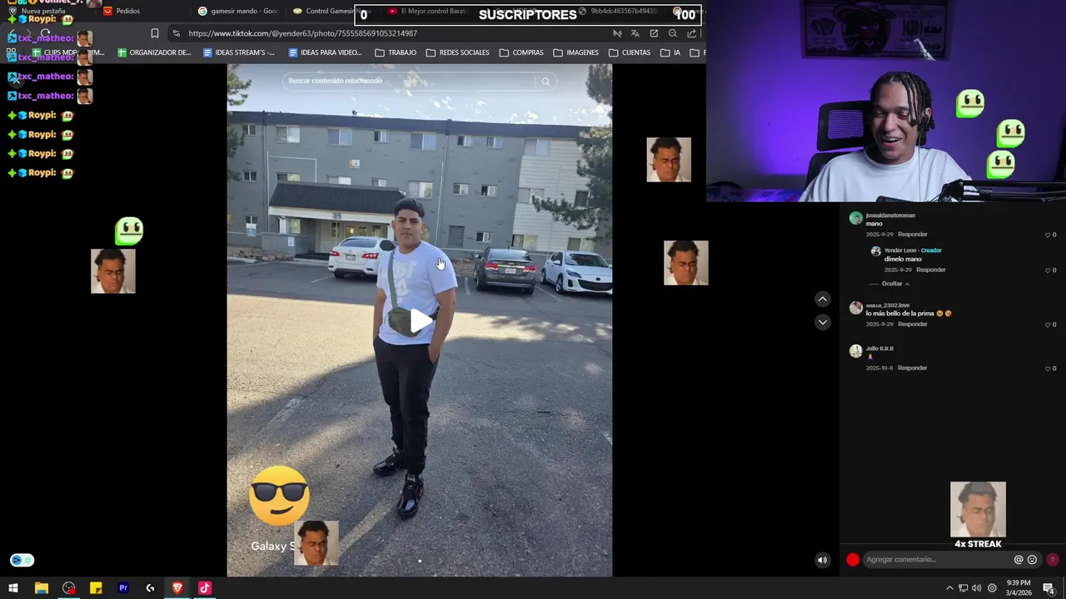Click the play button on the photo
Image resolution: width=1066 pixels, height=599 pixels.
(x=421, y=321)
